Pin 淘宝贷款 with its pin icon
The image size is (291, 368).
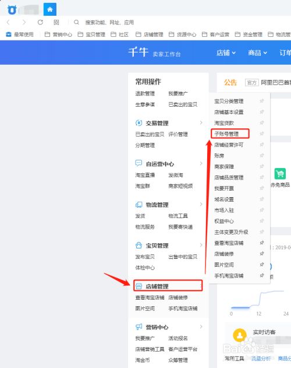(262, 122)
